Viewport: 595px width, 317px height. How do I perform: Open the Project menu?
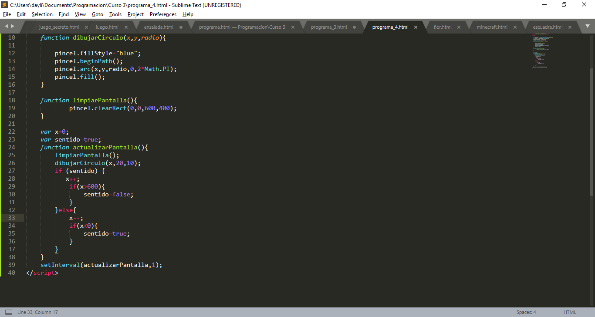(x=135, y=14)
